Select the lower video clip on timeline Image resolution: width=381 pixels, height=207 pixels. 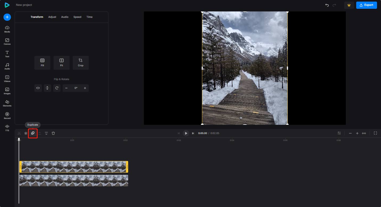pyautogui.click(x=74, y=180)
